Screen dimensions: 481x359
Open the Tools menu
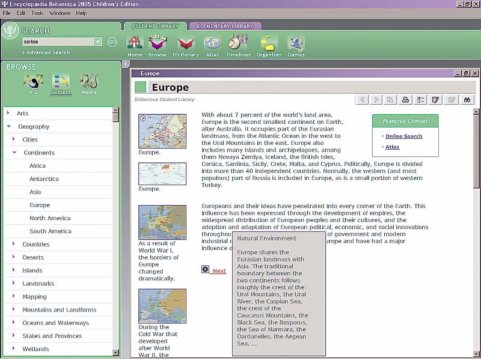37,13
